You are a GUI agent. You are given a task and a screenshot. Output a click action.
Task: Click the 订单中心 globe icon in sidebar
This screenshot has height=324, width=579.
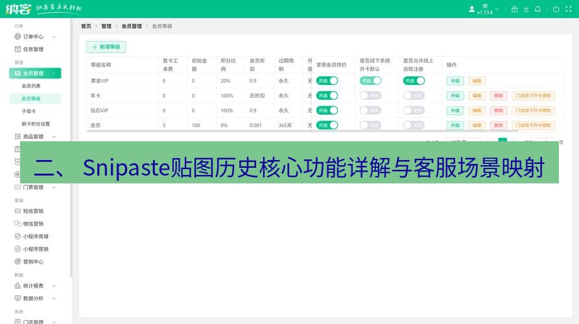18,36
